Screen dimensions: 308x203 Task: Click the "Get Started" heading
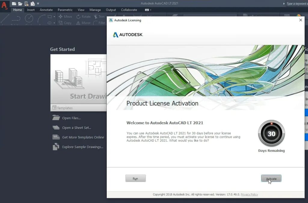(63, 49)
